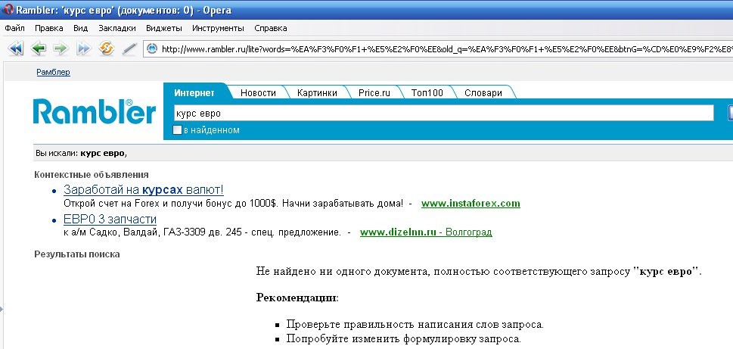Select the Картинки tab
The width and height of the screenshot is (733, 349).
317,92
